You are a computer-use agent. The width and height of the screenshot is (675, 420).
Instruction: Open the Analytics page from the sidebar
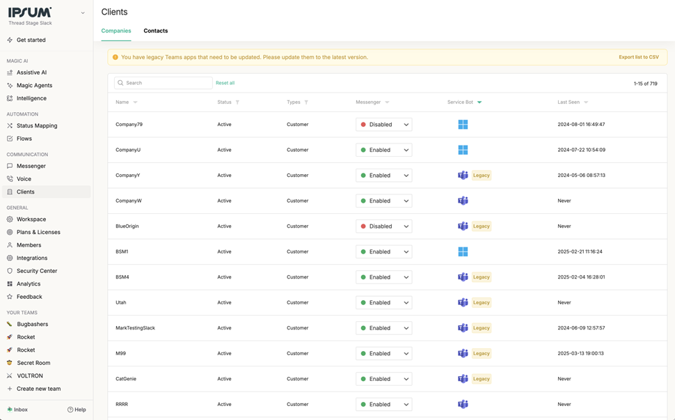click(28, 283)
